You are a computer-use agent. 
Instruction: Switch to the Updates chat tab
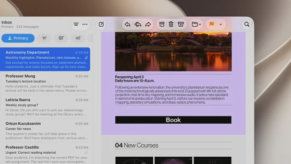(61, 38)
